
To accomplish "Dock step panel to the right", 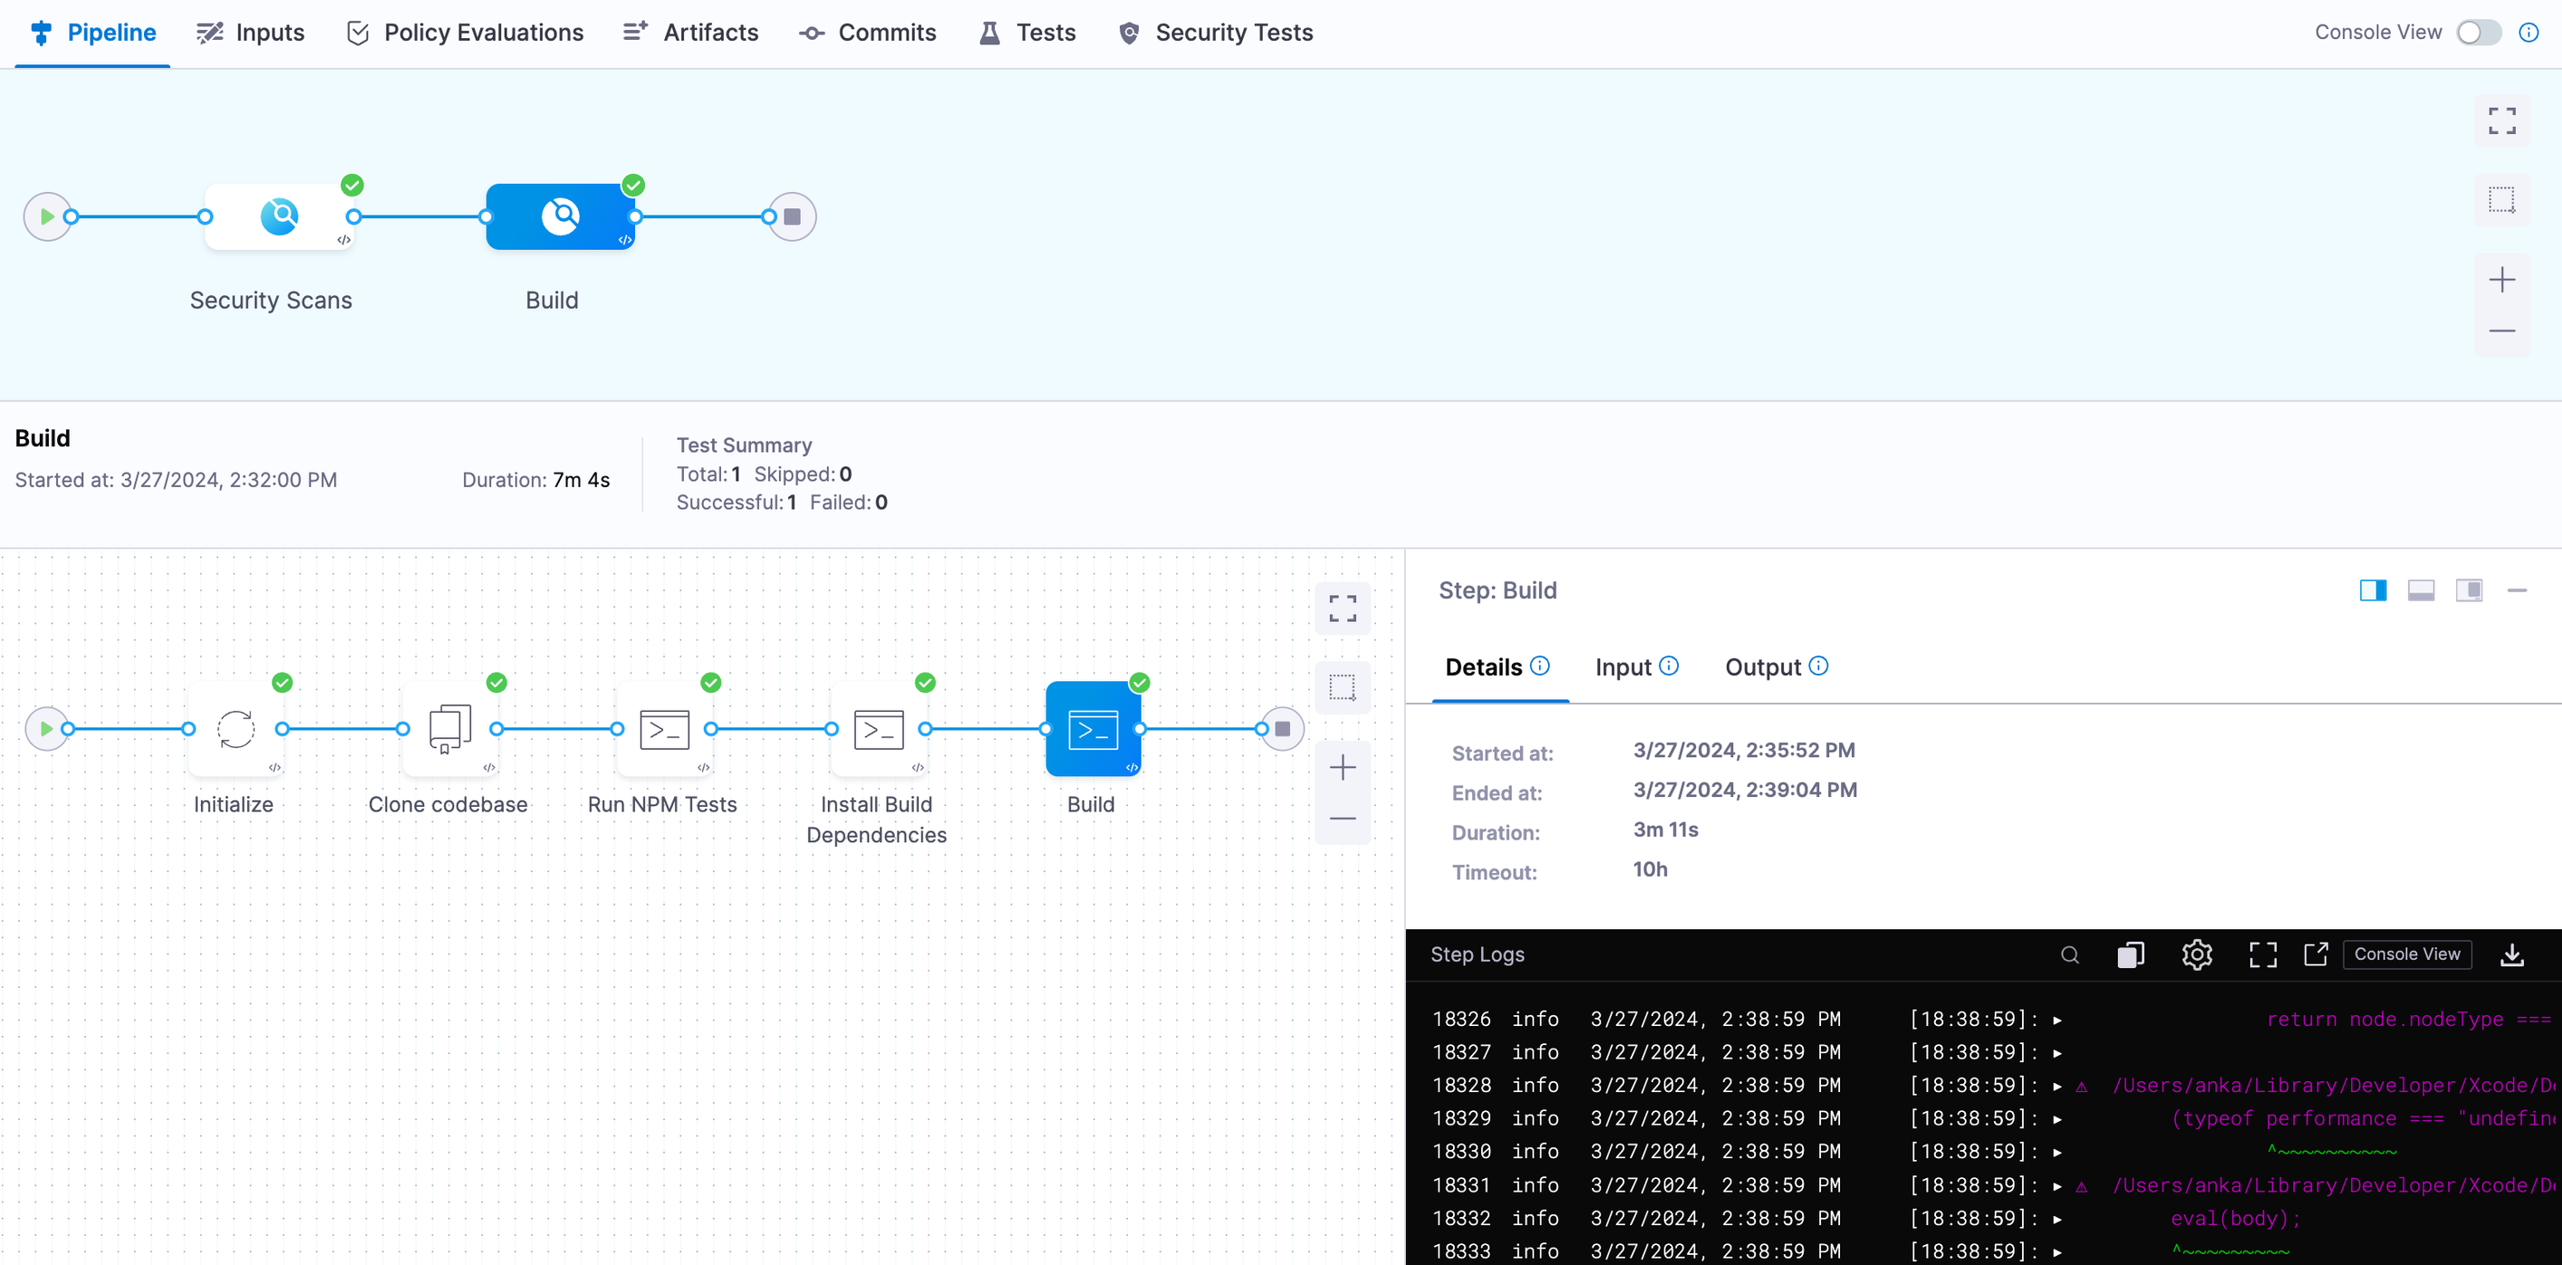I will 2372,590.
